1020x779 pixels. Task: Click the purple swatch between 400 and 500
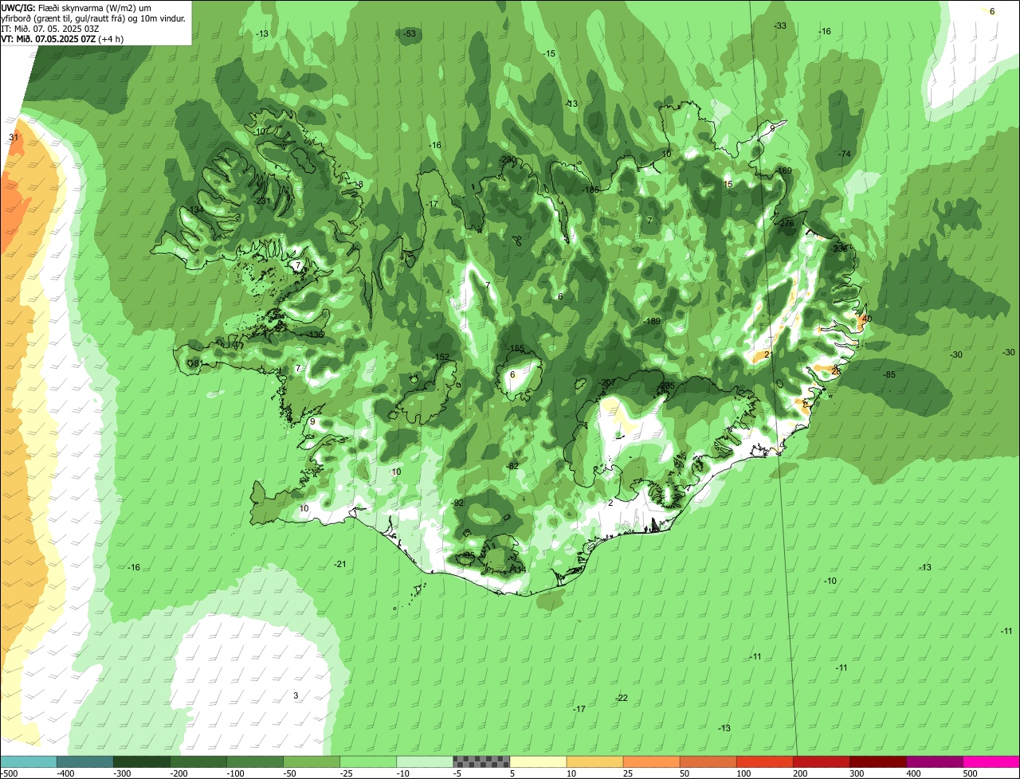tap(935, 762)
